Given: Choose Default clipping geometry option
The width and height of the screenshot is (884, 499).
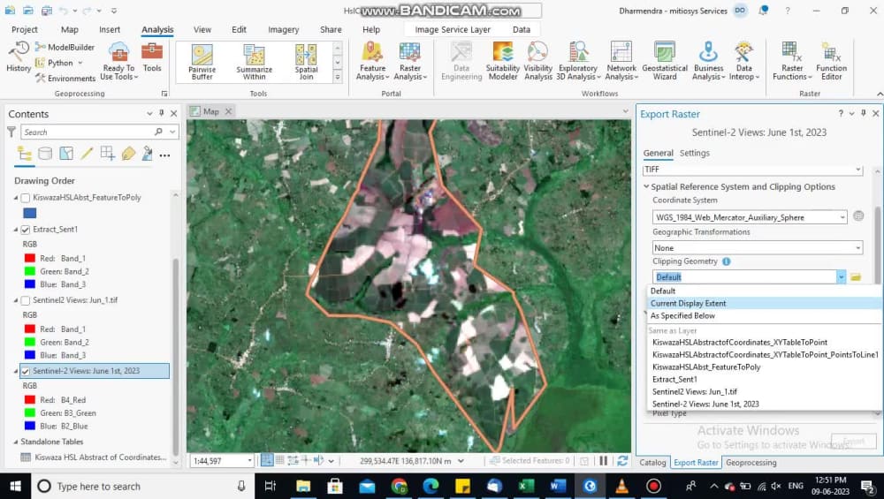Looking at the screenshot, I should (765, 291).
